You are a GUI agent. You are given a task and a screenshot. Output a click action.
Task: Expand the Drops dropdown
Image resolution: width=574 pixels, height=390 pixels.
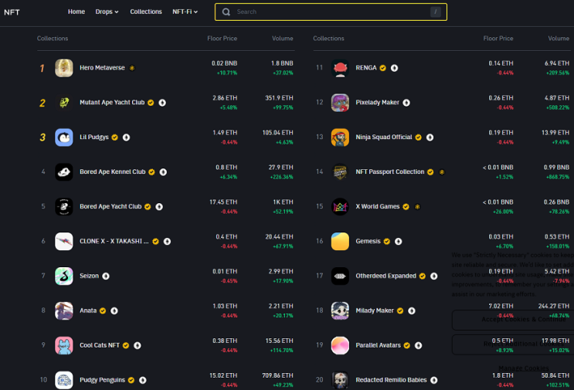tap(107, 12)
